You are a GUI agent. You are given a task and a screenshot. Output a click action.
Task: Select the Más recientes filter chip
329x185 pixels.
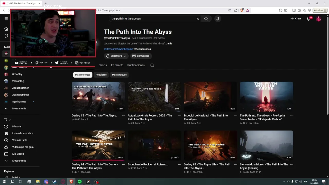click(83, 75)
